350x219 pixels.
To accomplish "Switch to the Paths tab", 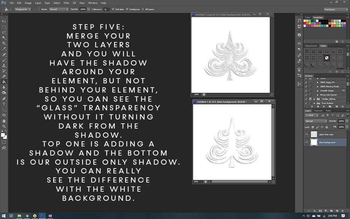I will pos(328,111).
